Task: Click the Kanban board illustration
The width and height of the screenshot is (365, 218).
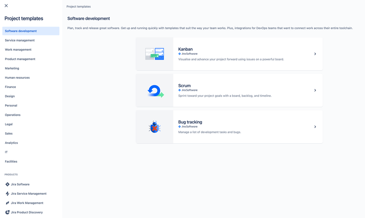Action: tap(155, 54)
